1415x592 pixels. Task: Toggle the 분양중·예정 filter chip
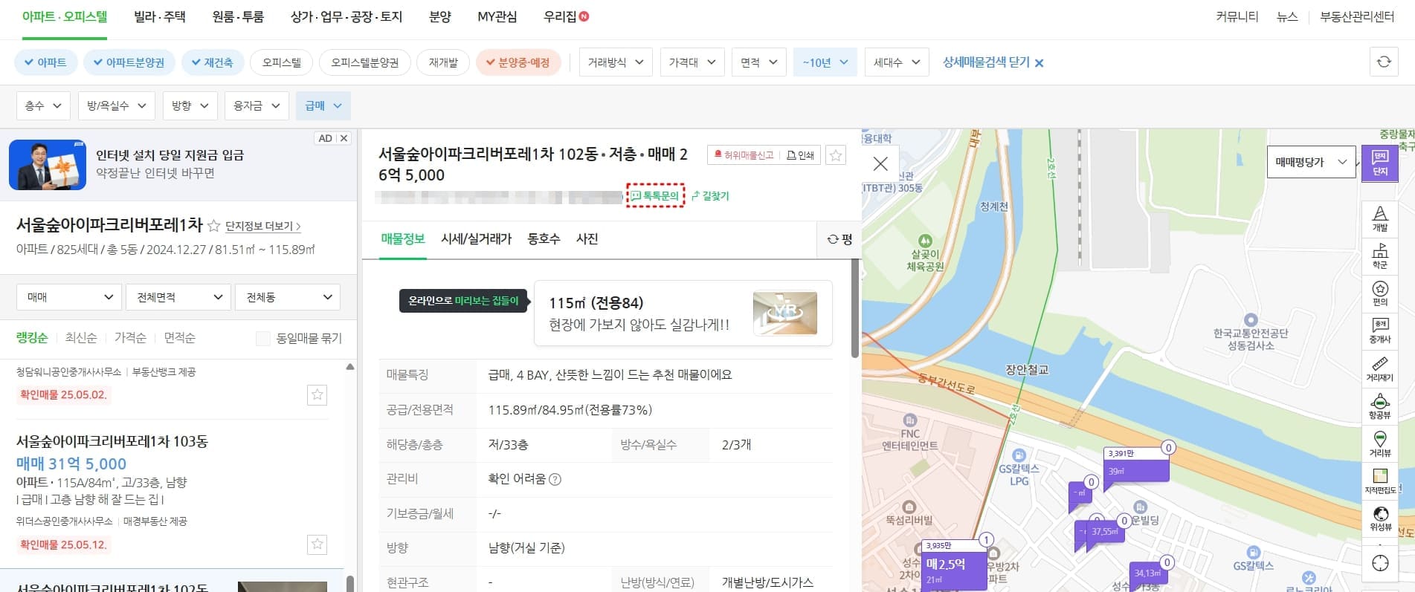518,62
